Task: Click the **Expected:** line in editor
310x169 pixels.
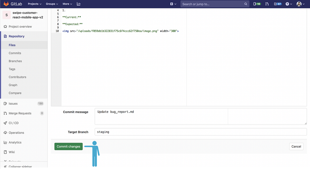Action: [72, 24]
